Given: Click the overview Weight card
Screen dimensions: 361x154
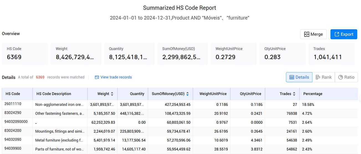Looking at the screenshot, I should click(x=76, y=54).
